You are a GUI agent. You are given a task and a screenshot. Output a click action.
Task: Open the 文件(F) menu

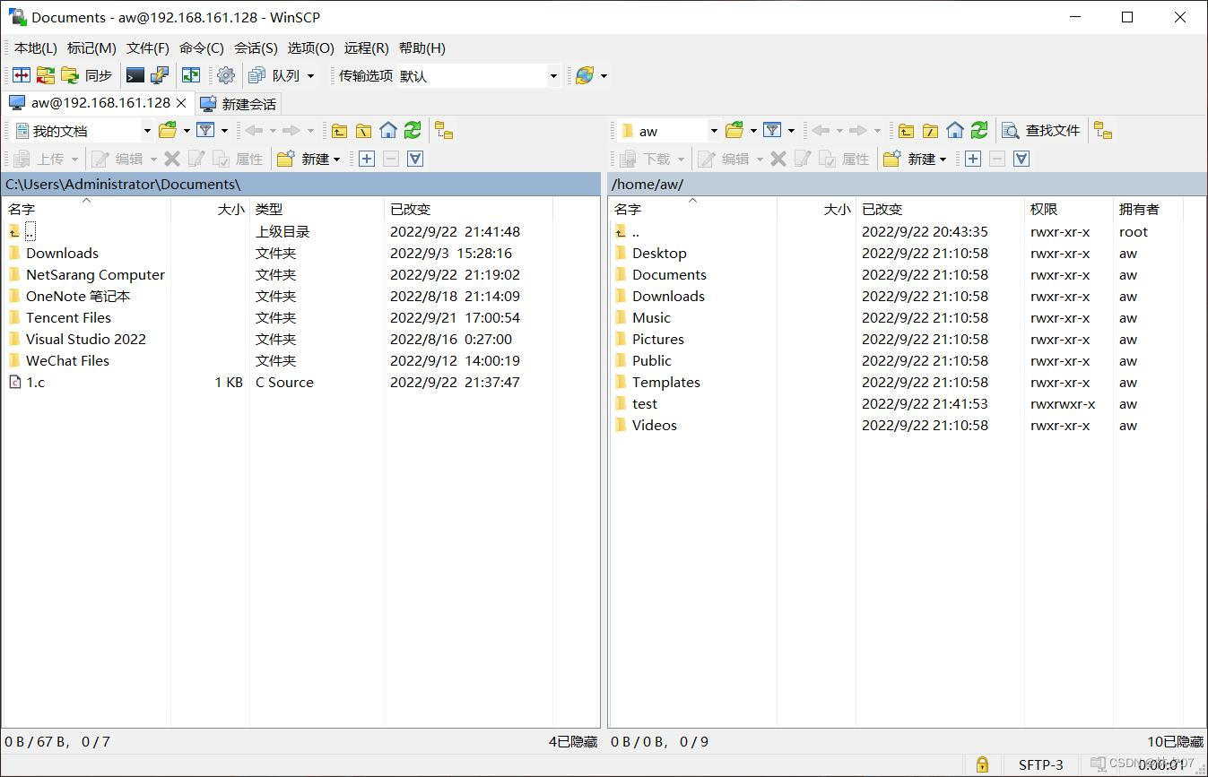click(148, 48)
